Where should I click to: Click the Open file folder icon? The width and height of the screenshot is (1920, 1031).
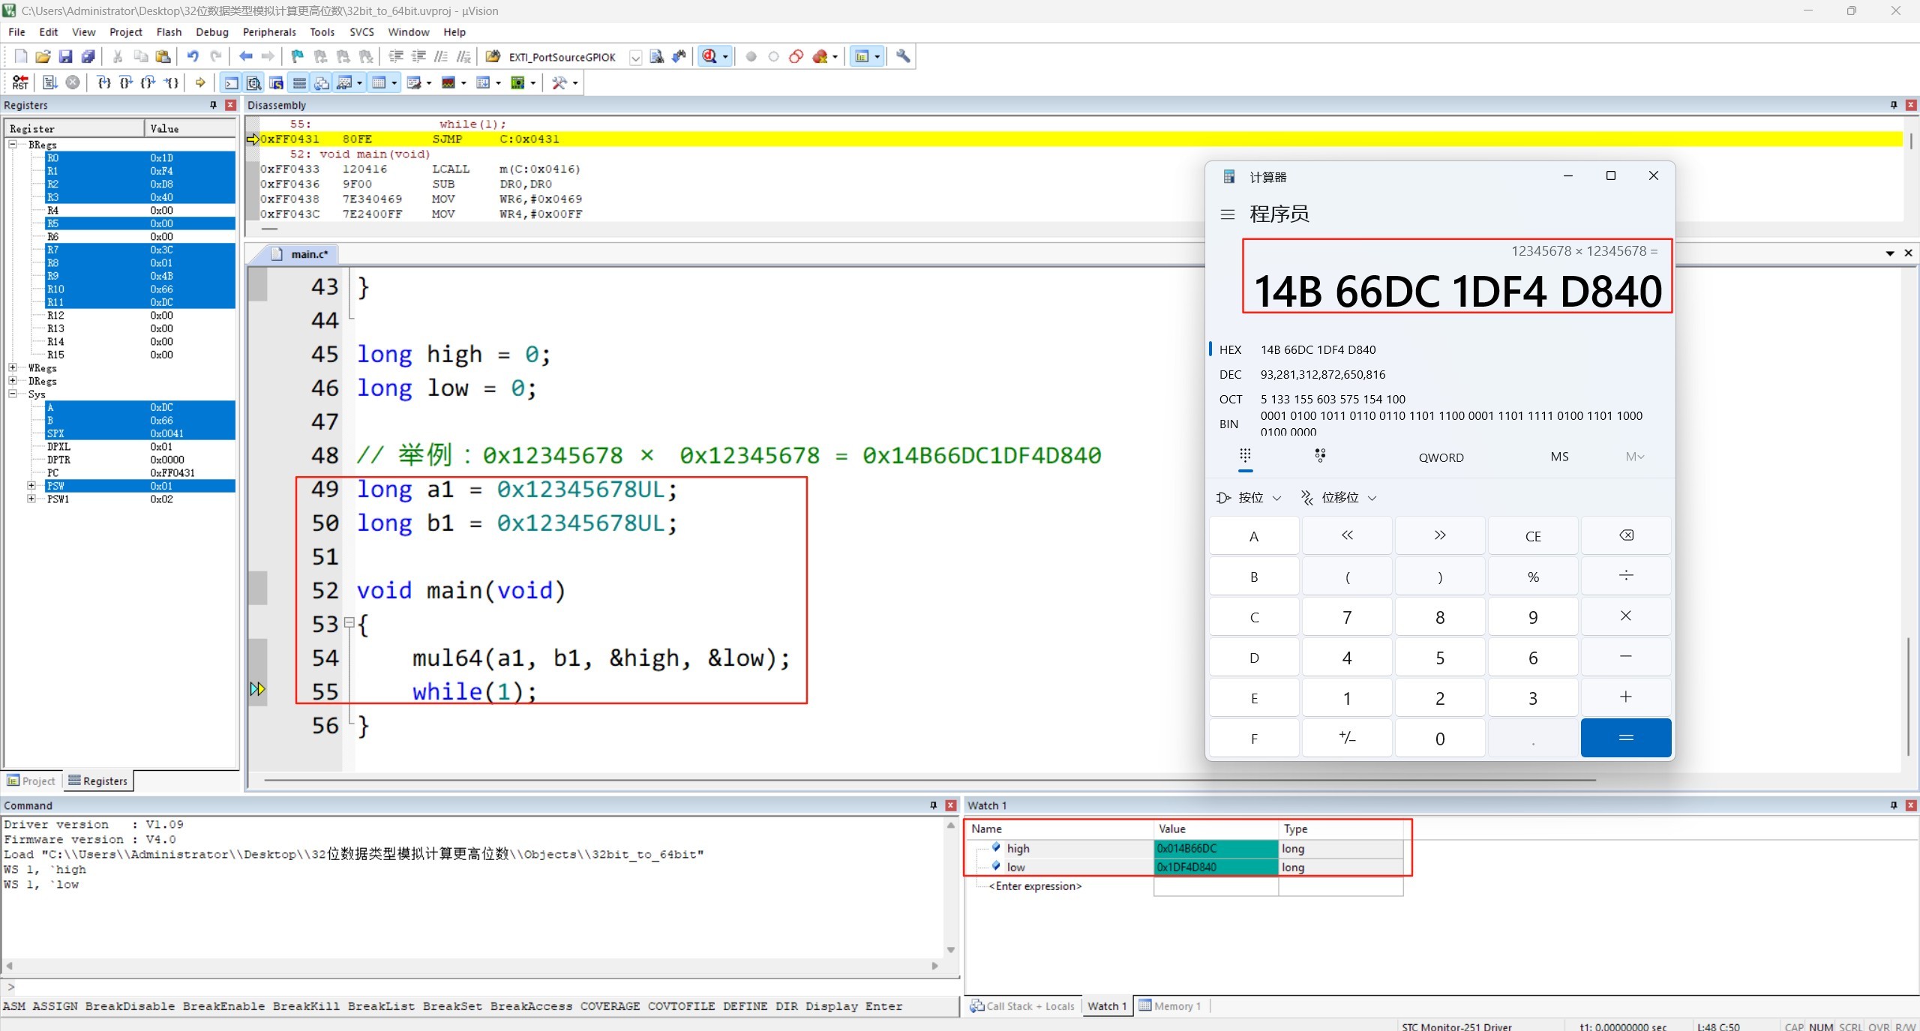(43, 56)
